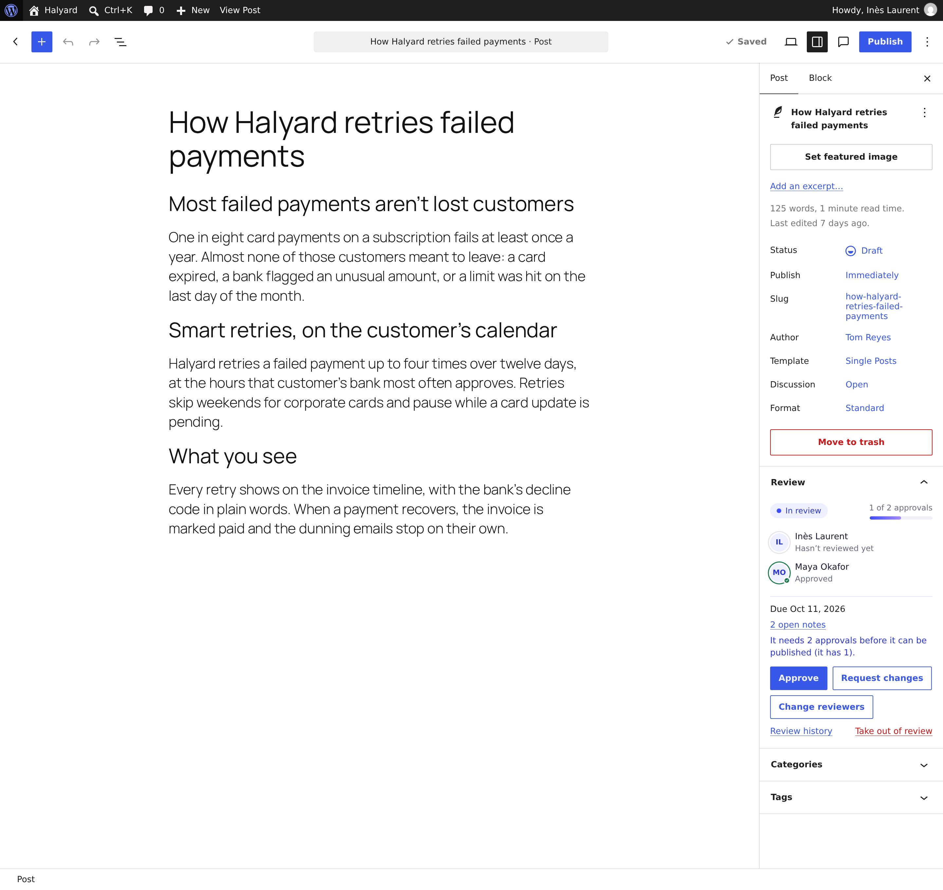
Task: Open the document overview list view
Action: [x=120, y=42]
